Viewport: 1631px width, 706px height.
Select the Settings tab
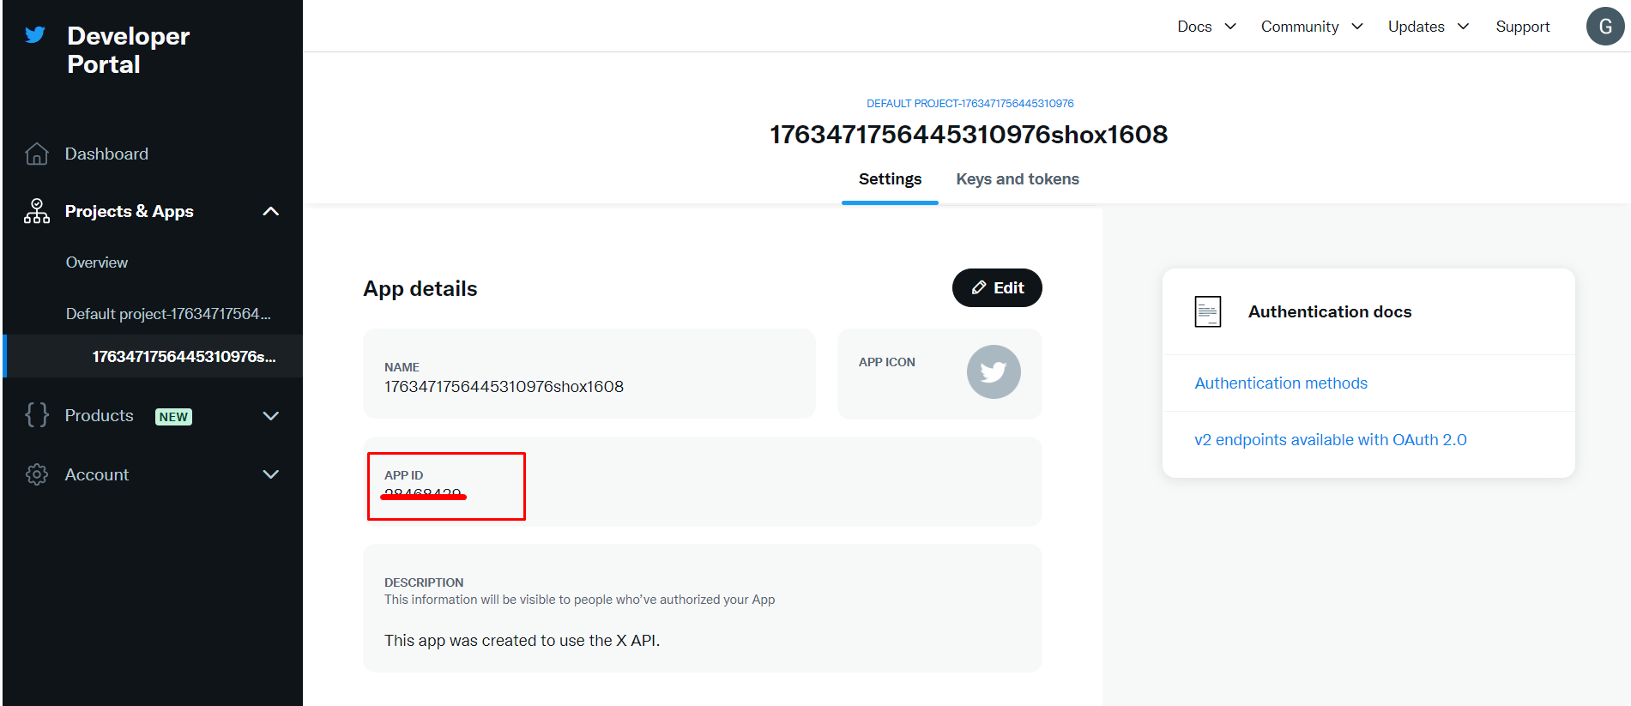click(x=890, y=179)
